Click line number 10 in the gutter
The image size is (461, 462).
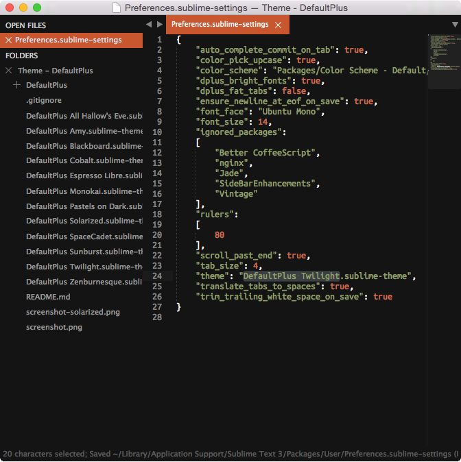[157, 132]
